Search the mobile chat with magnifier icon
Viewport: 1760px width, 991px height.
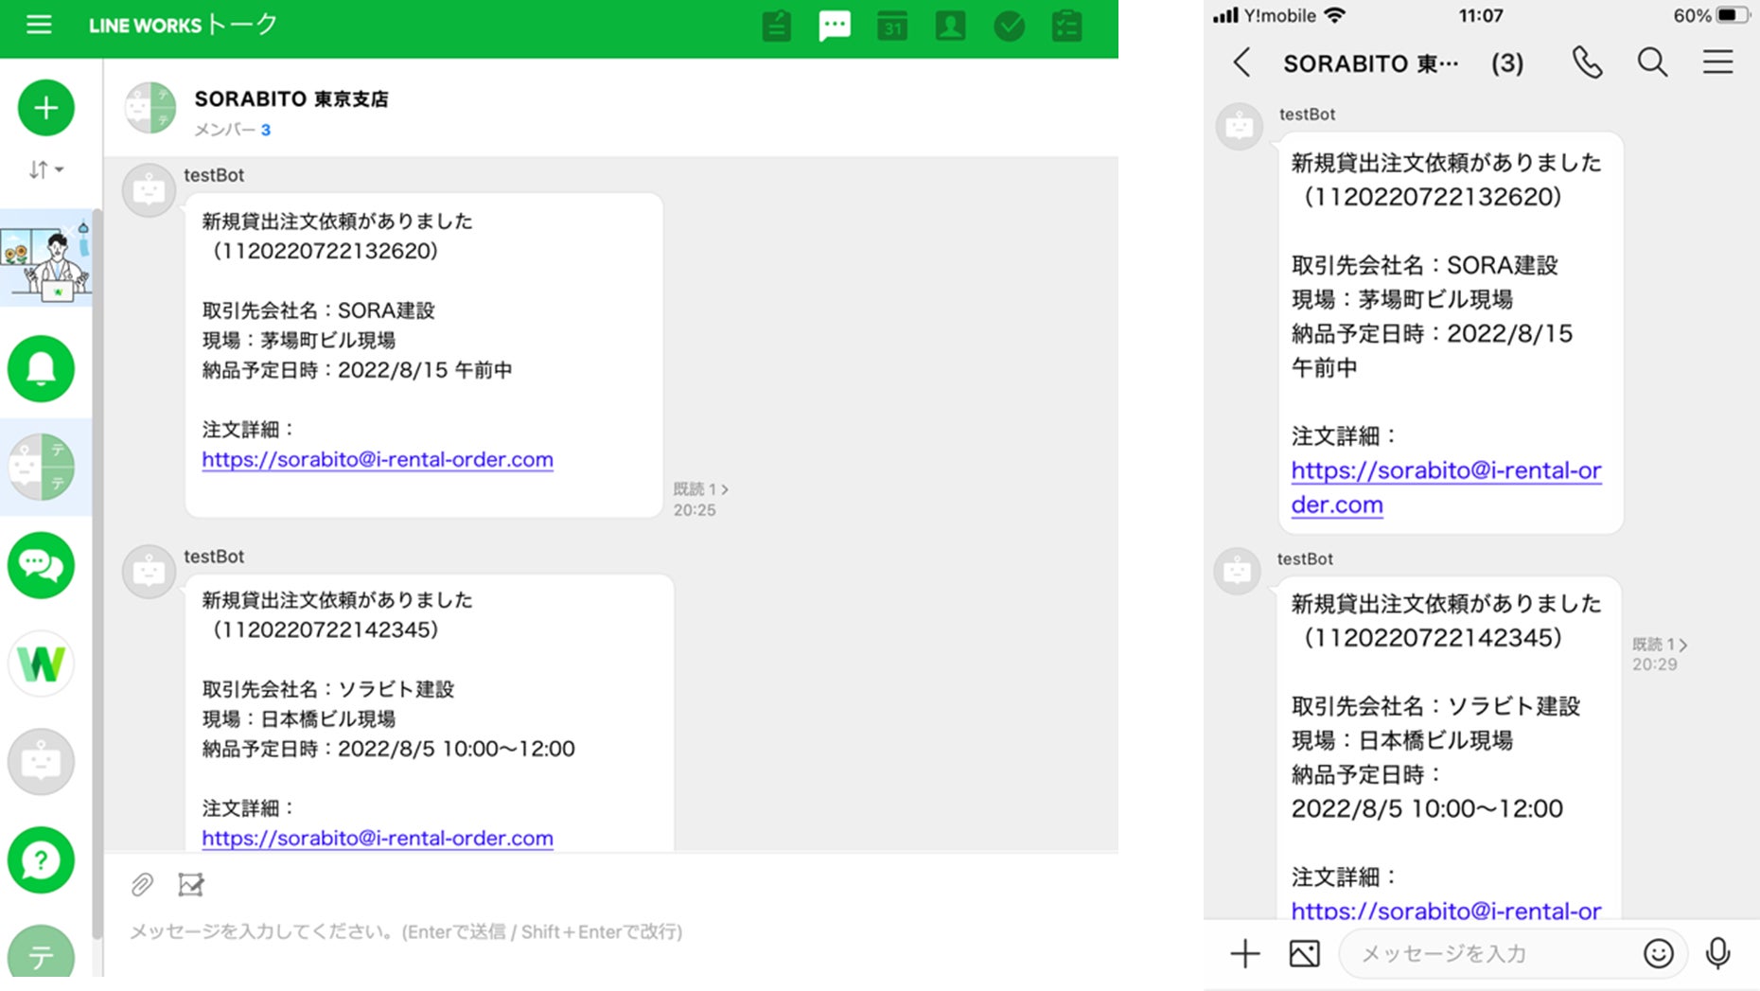click(1652, 62)
